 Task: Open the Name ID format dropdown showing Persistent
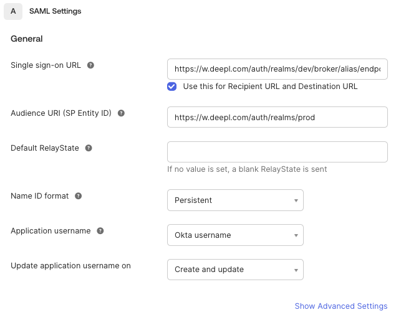(x=235, y=200)
